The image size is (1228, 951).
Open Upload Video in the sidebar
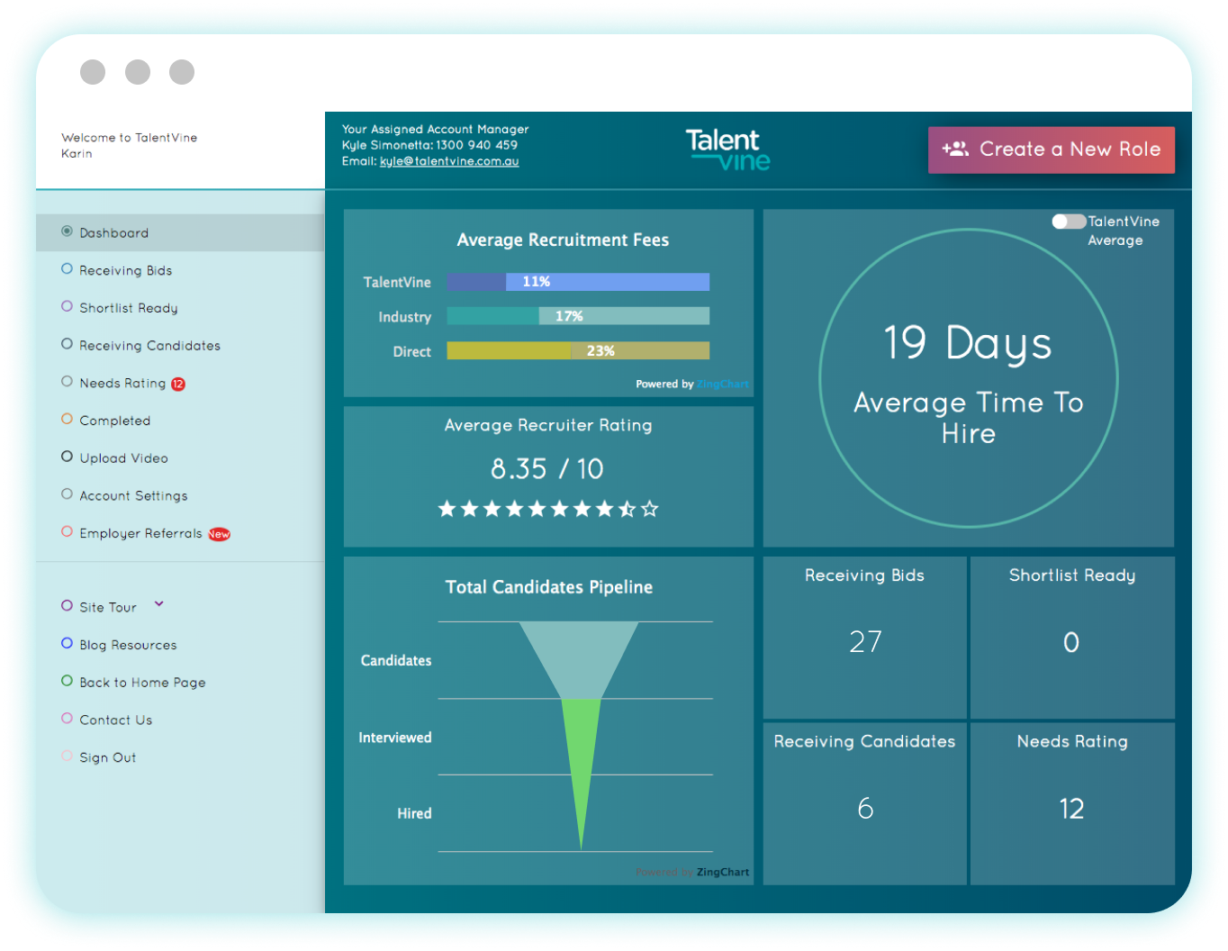[x=123, y=458]
